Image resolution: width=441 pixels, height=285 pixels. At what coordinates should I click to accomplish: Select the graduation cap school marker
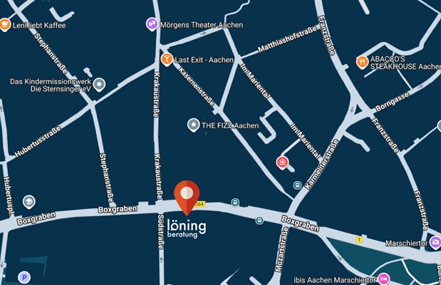coord(28,202)
